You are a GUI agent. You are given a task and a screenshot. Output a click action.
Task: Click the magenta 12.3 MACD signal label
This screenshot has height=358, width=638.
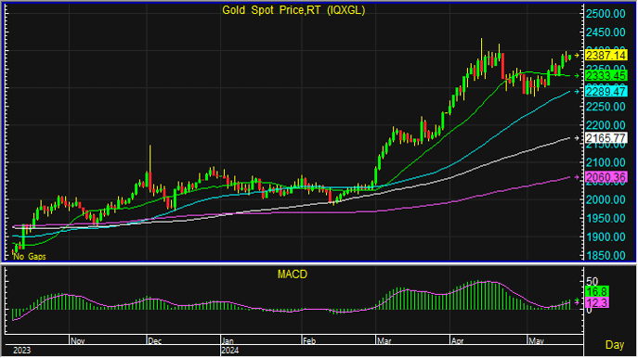597,302
